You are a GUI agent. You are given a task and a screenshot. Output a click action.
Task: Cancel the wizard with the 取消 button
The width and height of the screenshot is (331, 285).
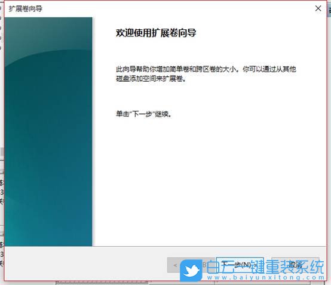(295, 265)
